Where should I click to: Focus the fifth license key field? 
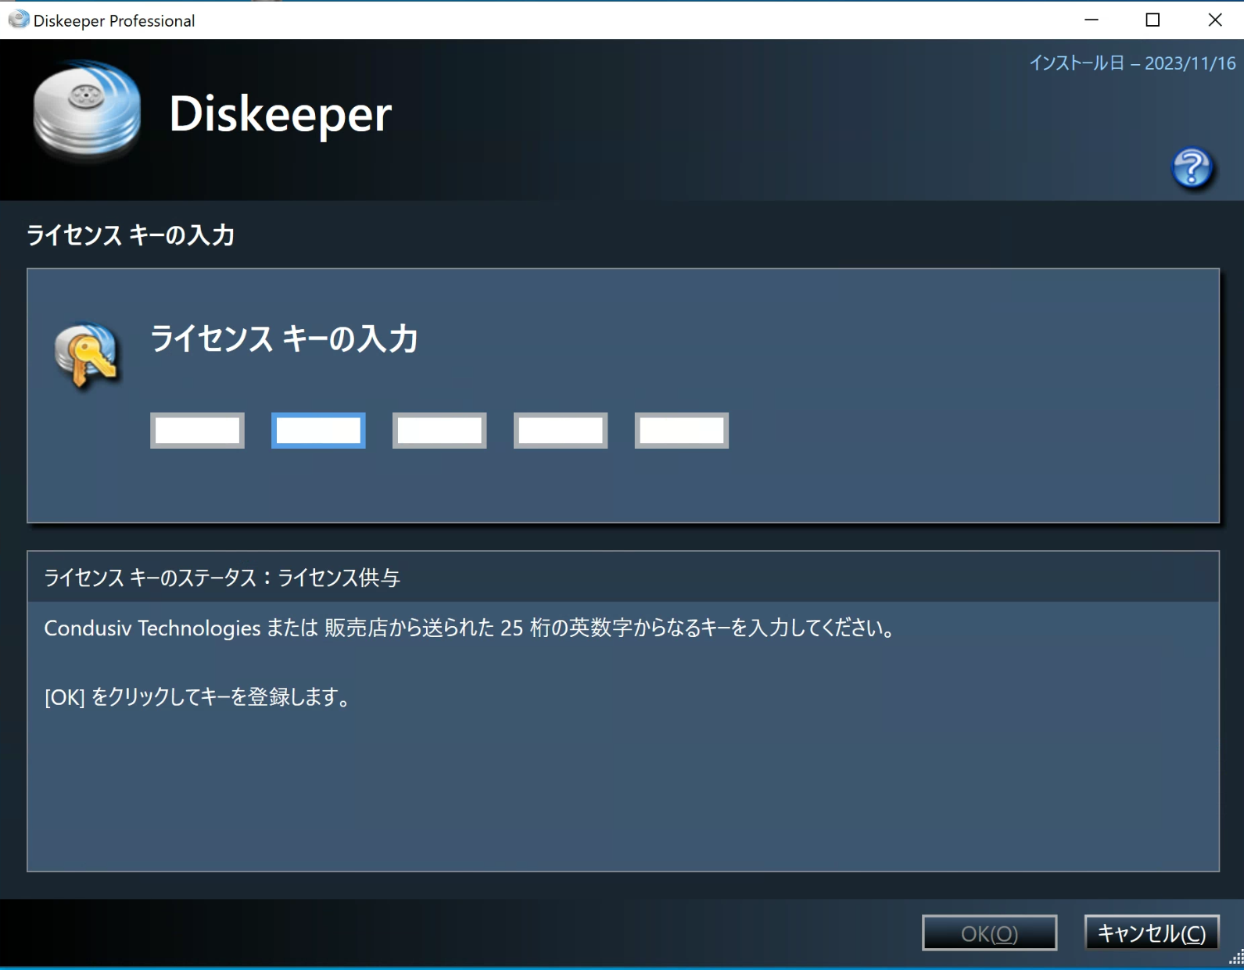pyautogui.click(x=682, y=431)
